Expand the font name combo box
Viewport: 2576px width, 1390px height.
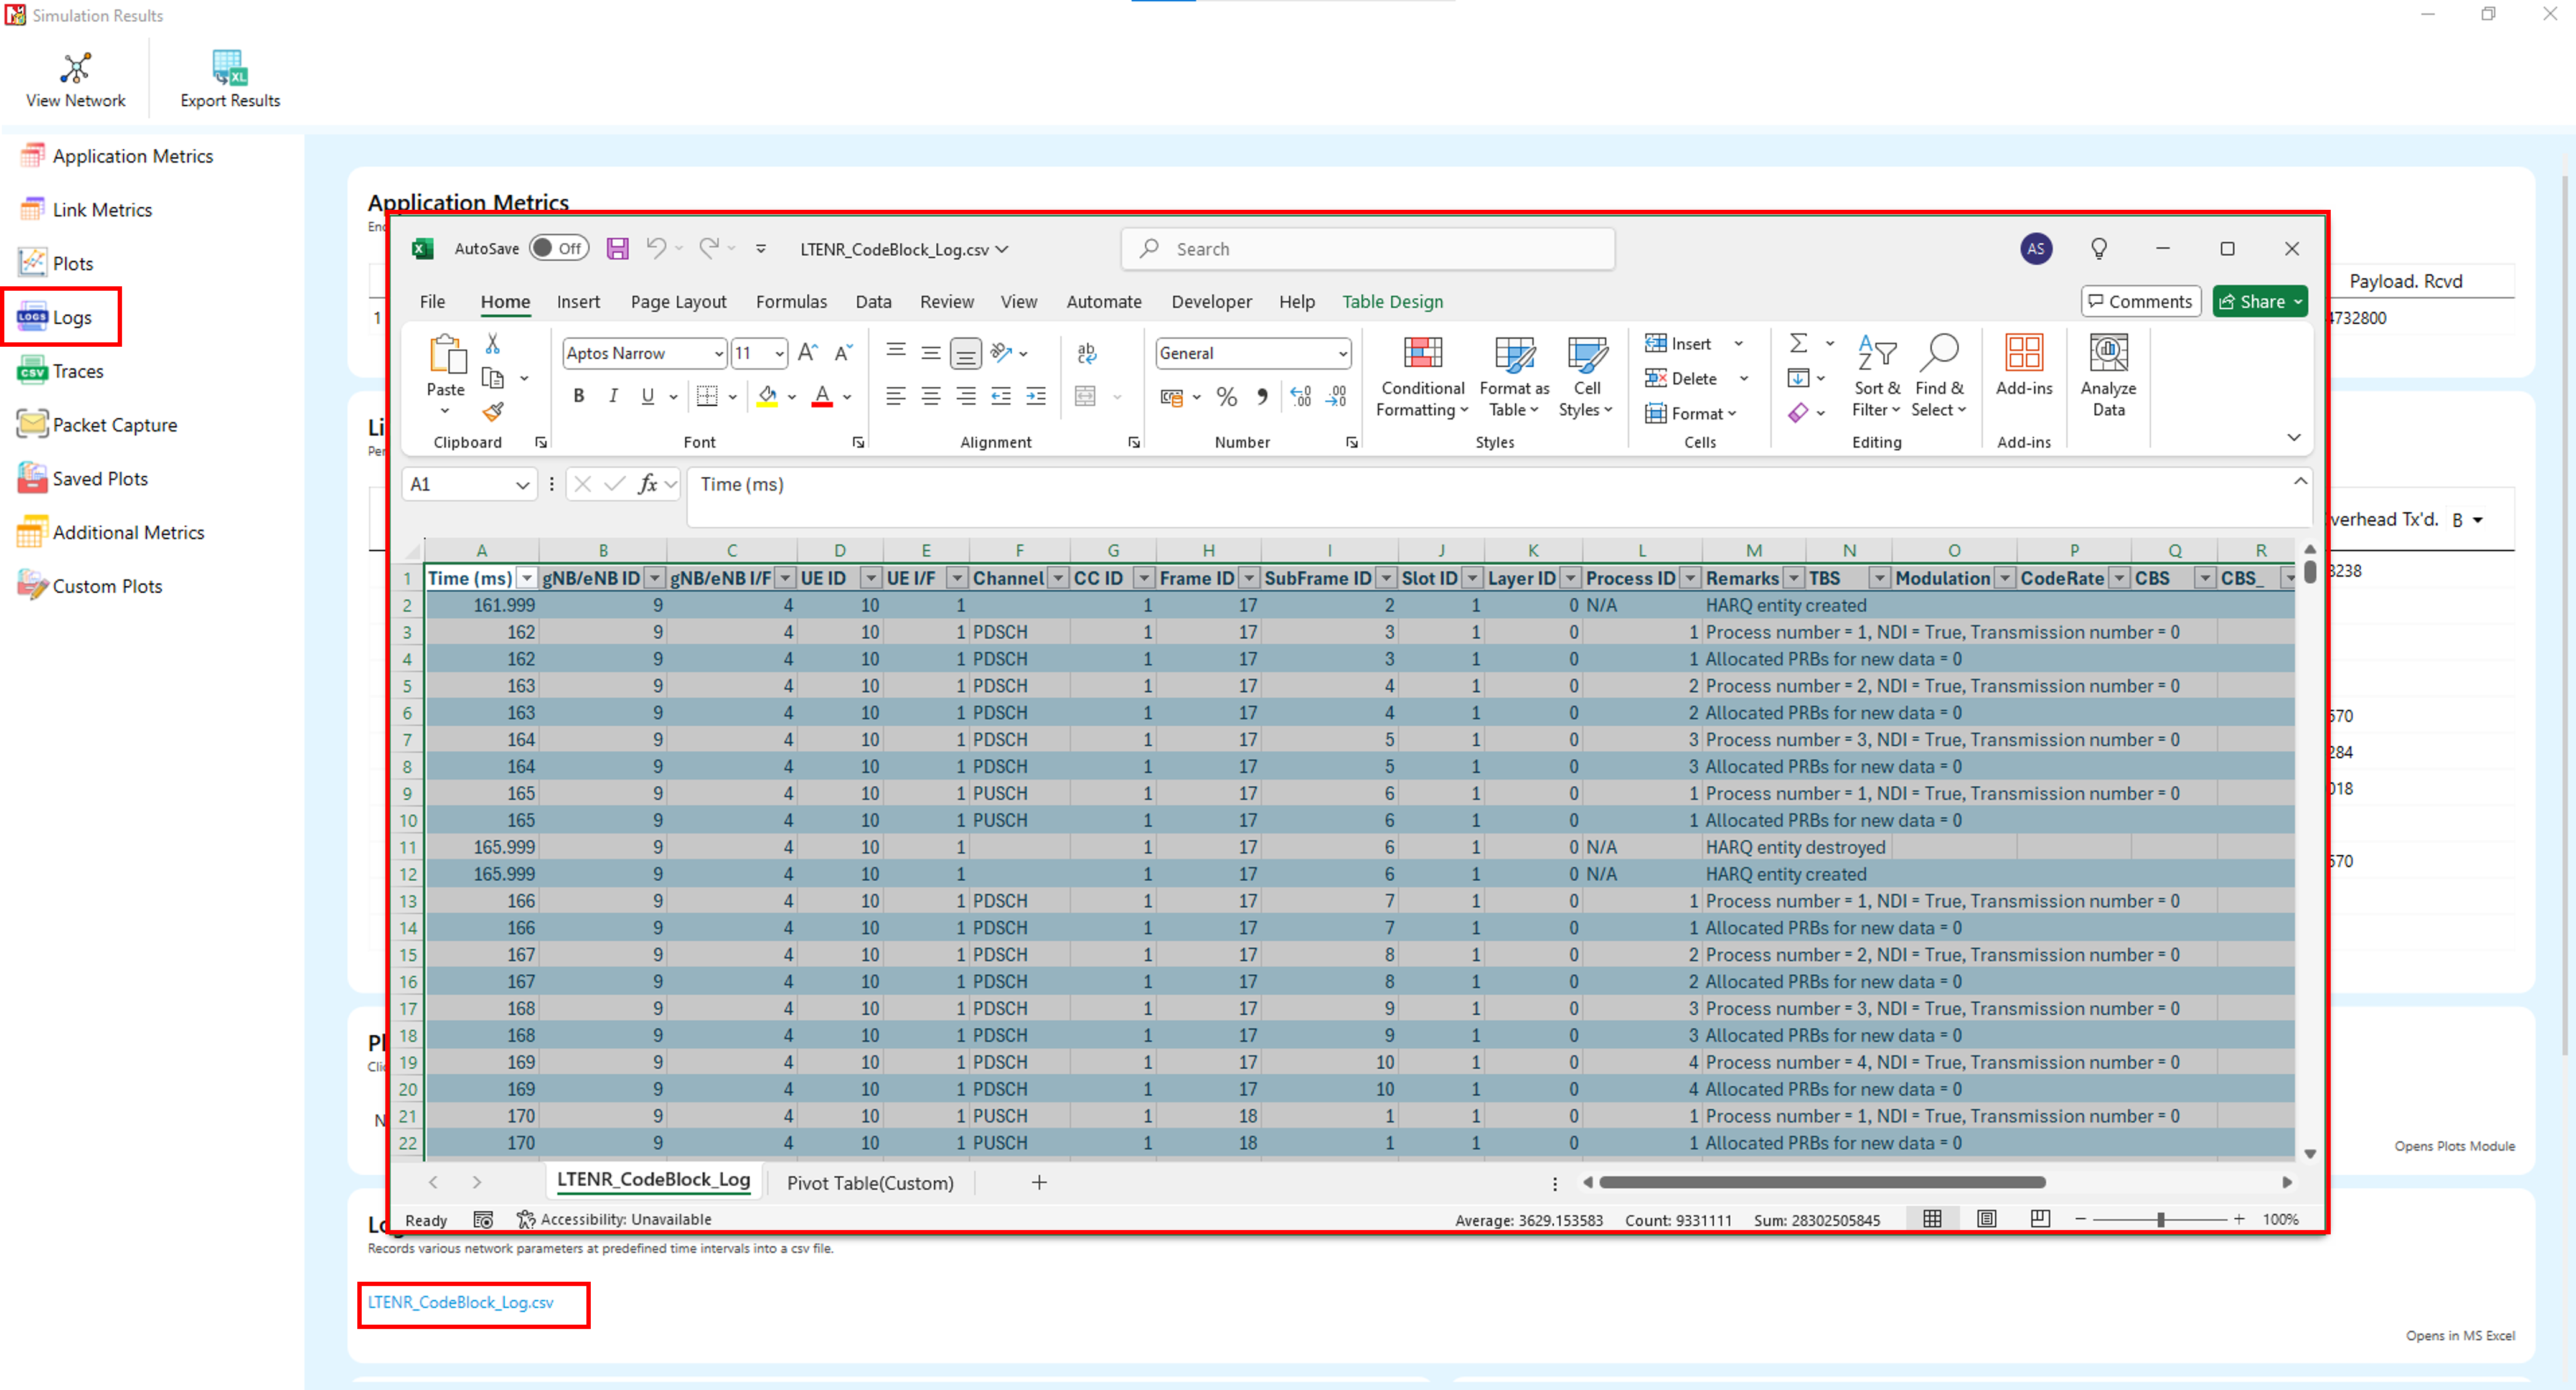pos(718,353)
